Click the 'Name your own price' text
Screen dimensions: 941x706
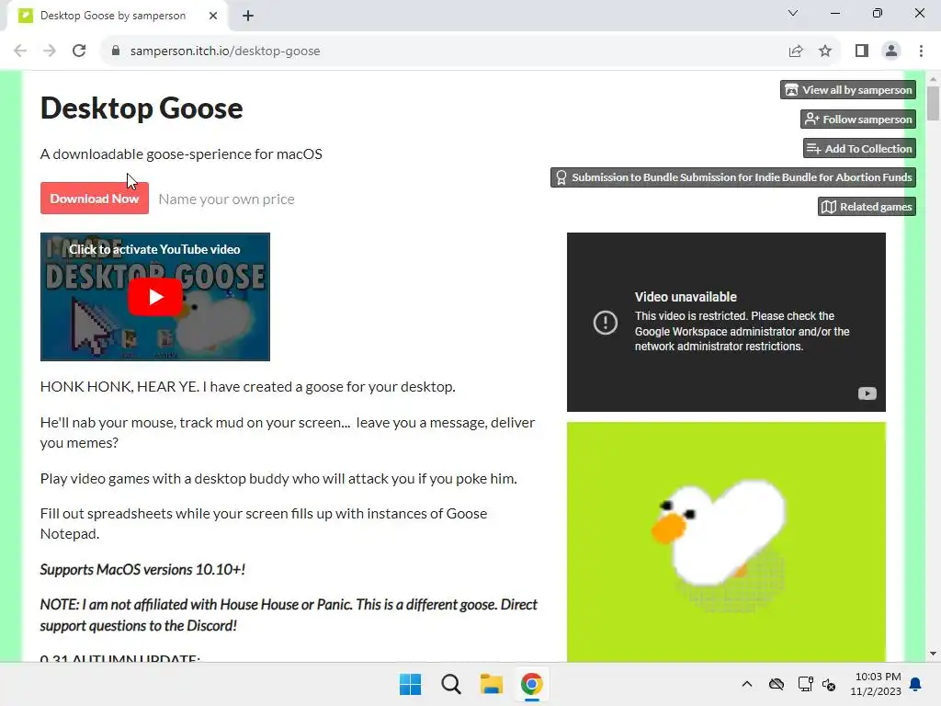pyautogui.click(x=226, y=199)
